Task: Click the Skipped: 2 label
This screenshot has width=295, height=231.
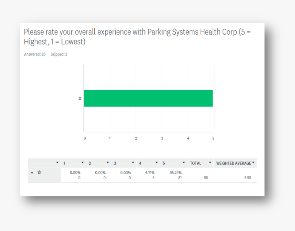Action: tap(59, 54)
